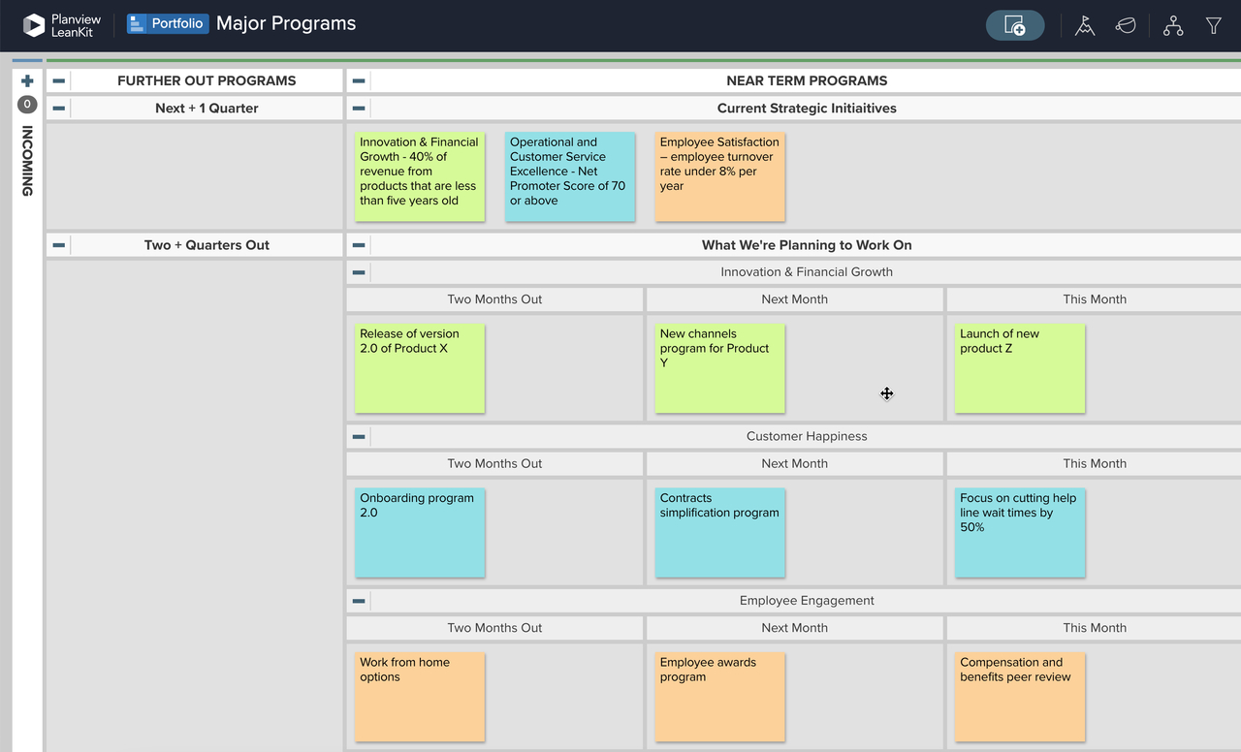This screenshot has width=1241, height=752.
Task: Collapse the Employee Engagement sublane
Action: click(x=358, y=600)
